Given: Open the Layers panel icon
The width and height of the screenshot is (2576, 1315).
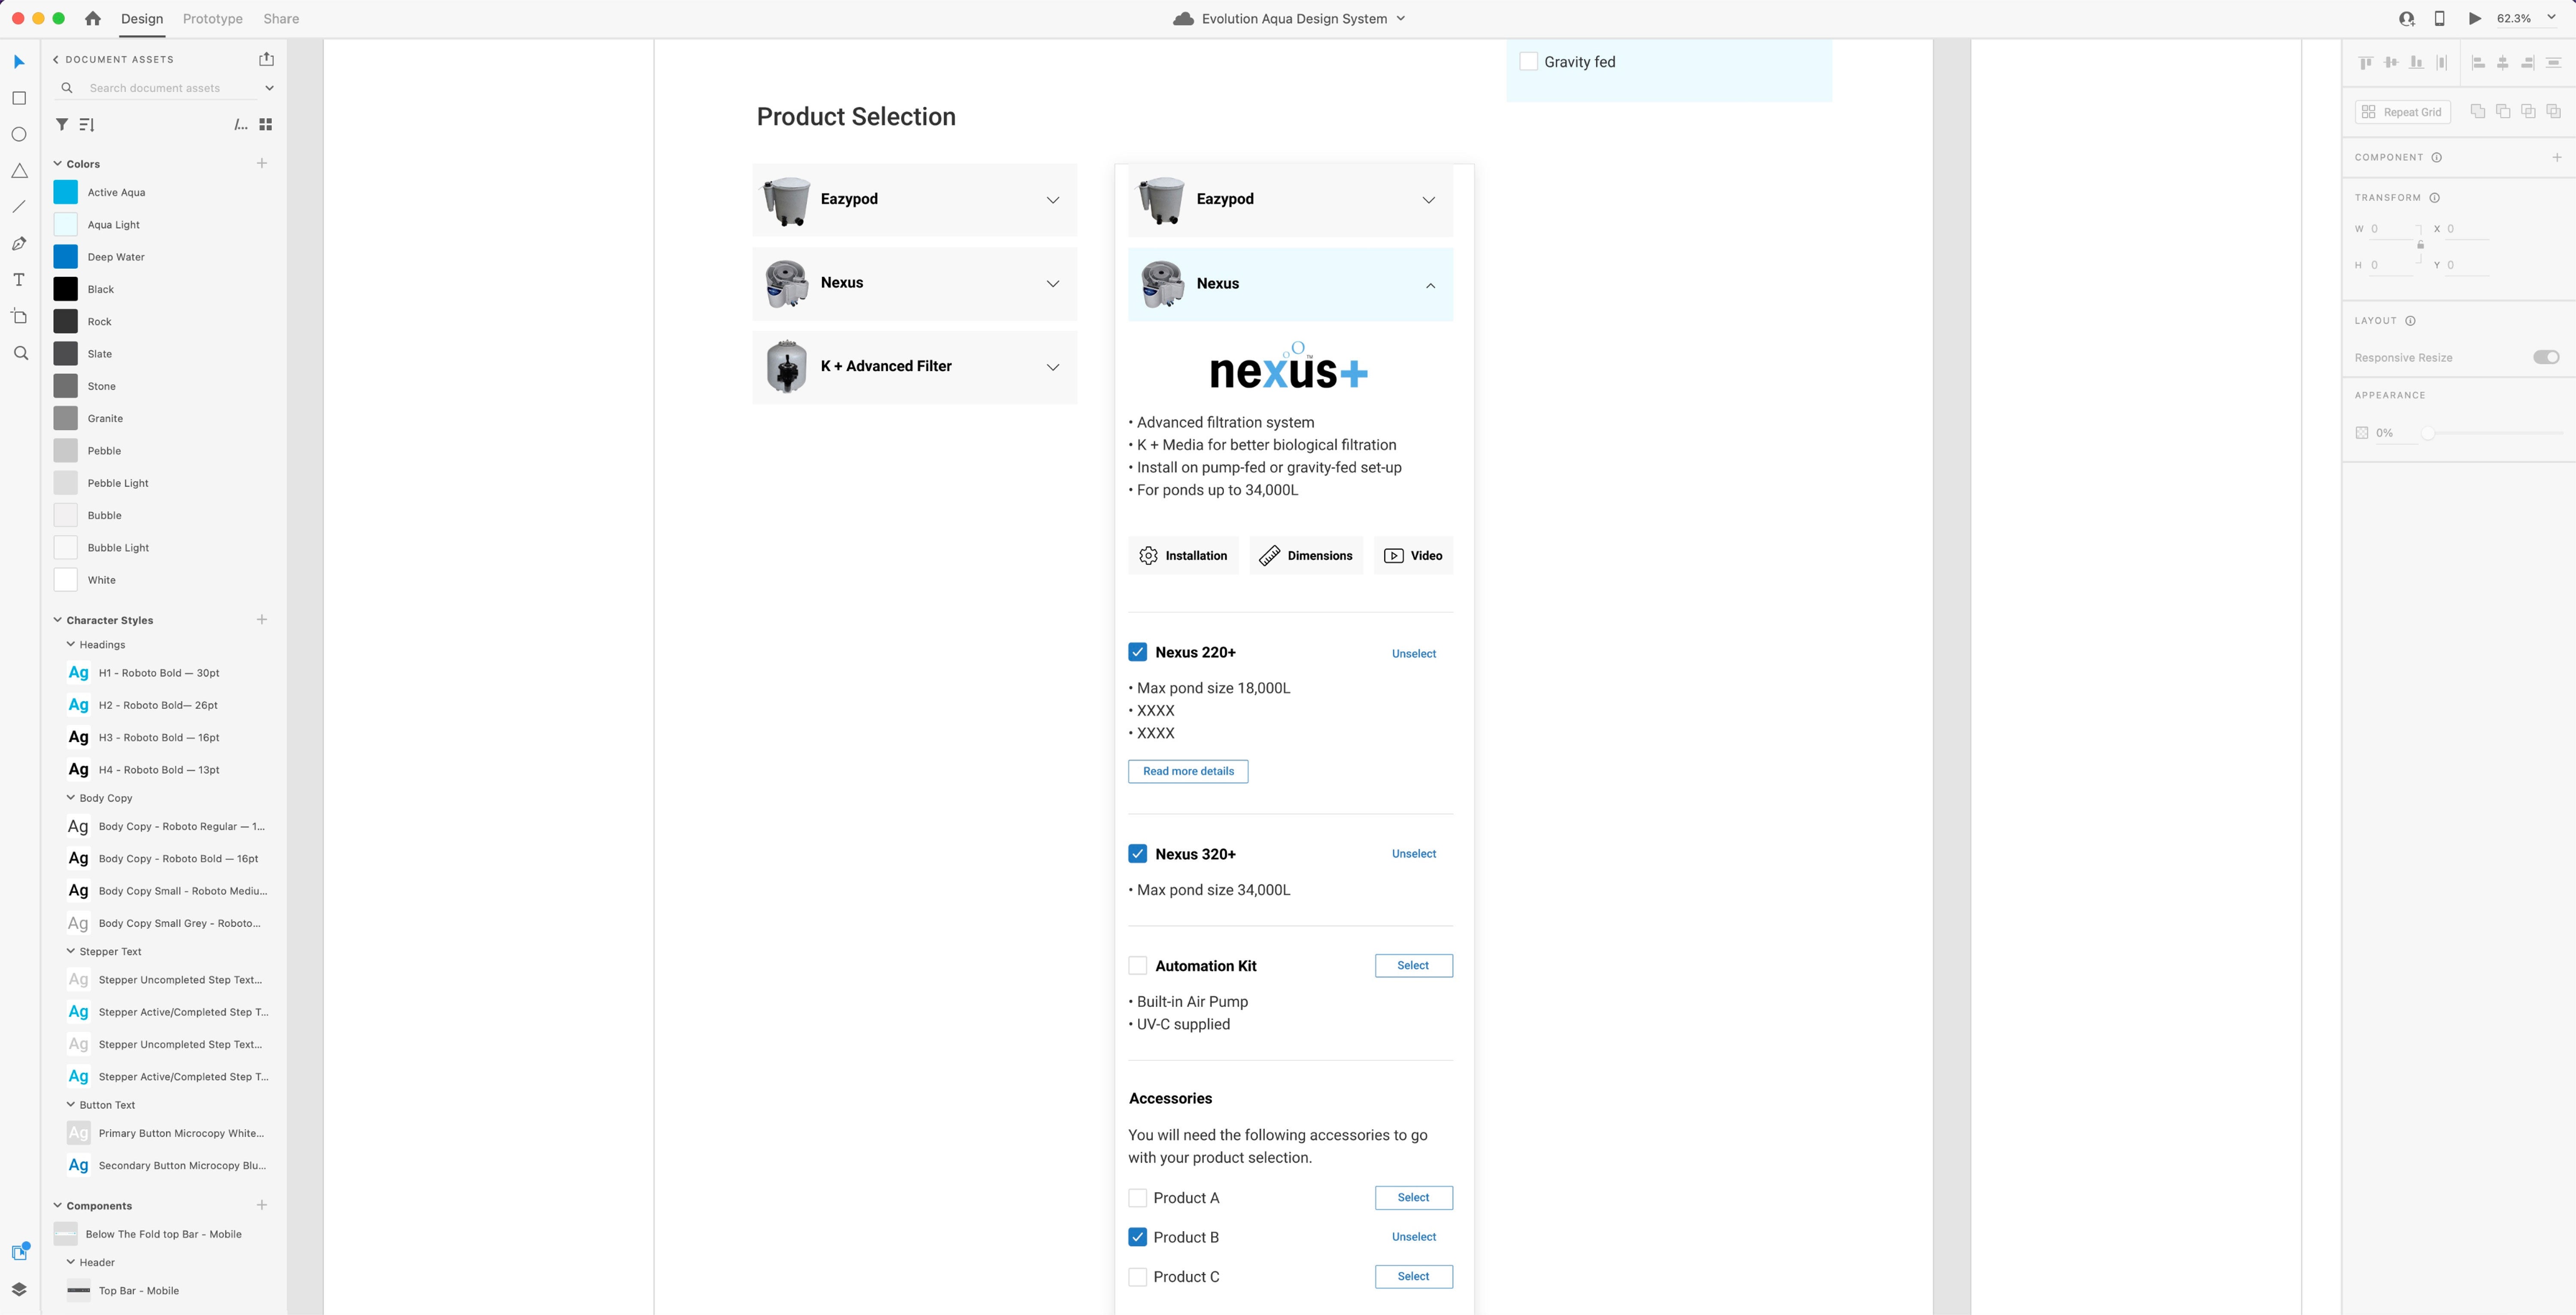Looking at the screenshot, I should [x=19, y=1289].
